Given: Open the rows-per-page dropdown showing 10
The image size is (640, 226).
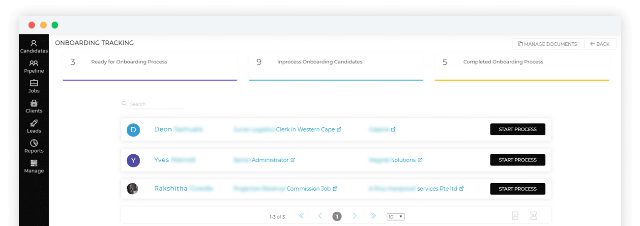Looking at the screenshot, I should click(x=396, y=217).
